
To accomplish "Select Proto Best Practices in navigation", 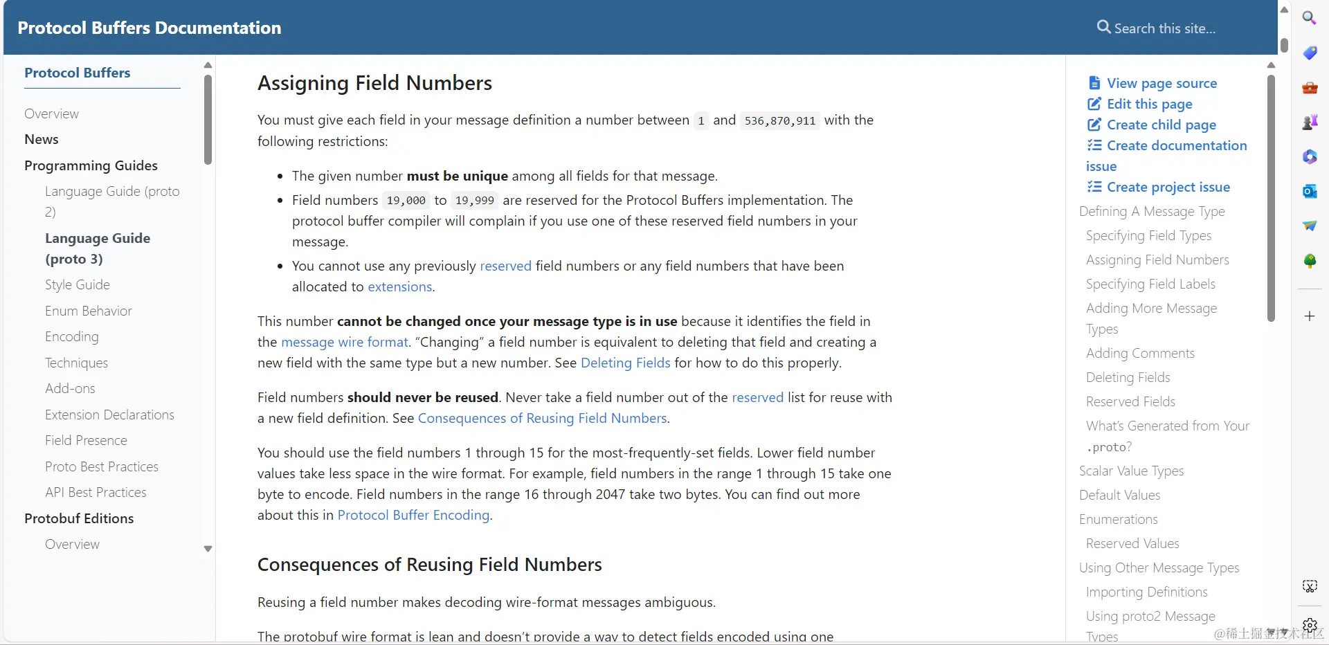I will point(102,466).
